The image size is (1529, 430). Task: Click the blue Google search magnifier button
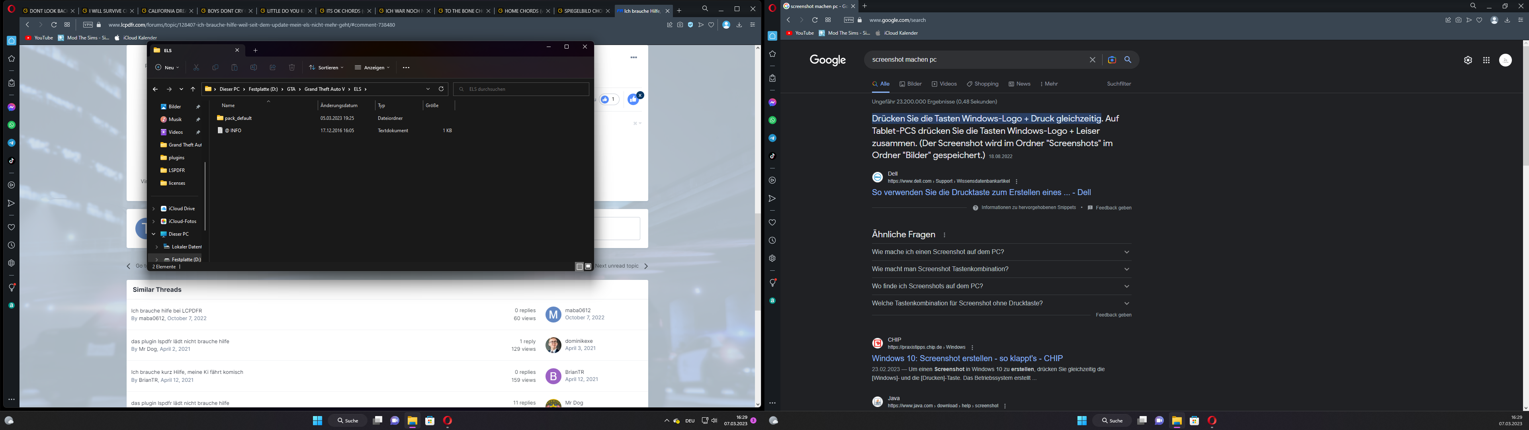pyautogui.click(x=1128, y=60)
